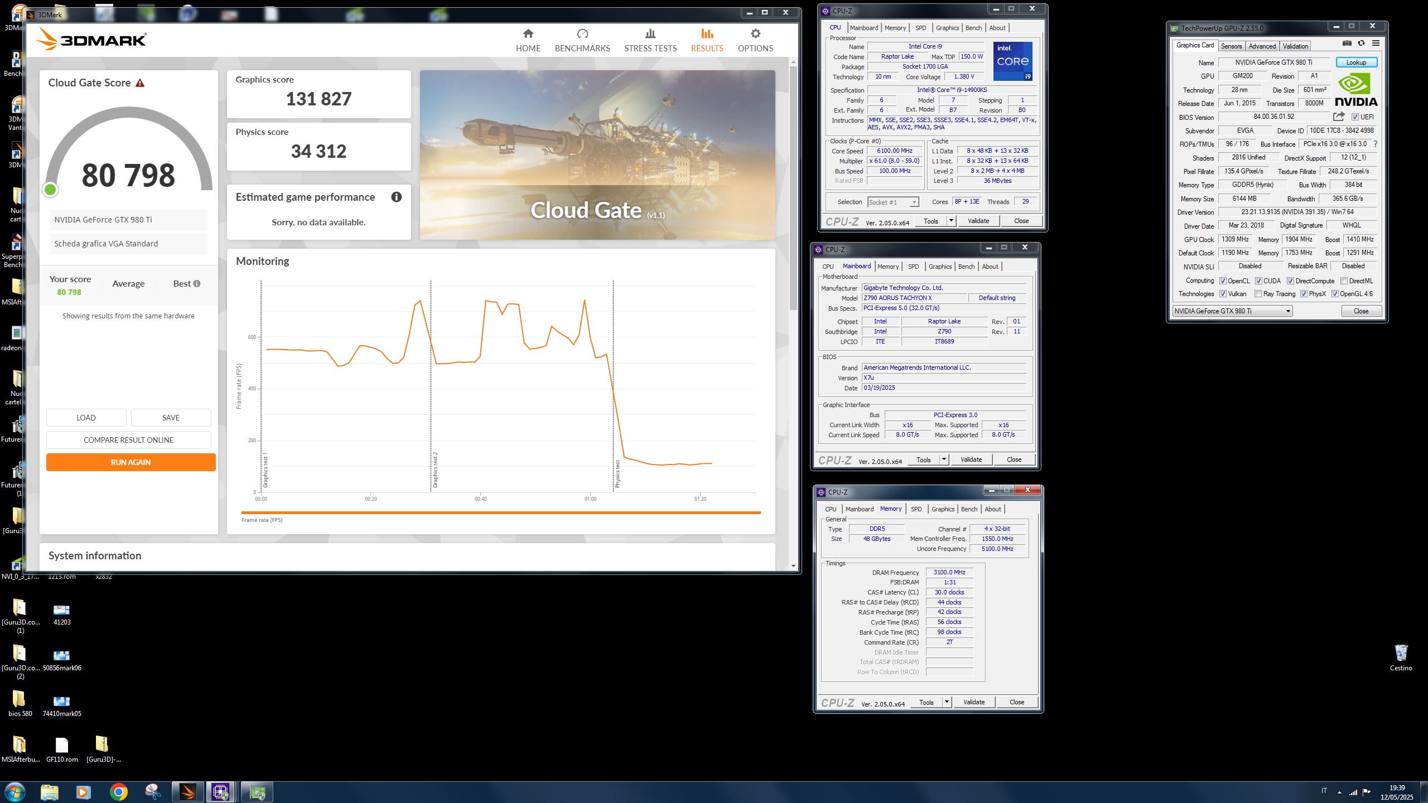Switch to the Sensors tab in GPU-Z
This screenshot has height=803, width=1428.
pos(1231,46)
